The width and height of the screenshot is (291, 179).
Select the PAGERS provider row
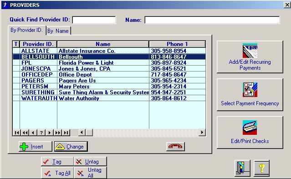(109, 81)
